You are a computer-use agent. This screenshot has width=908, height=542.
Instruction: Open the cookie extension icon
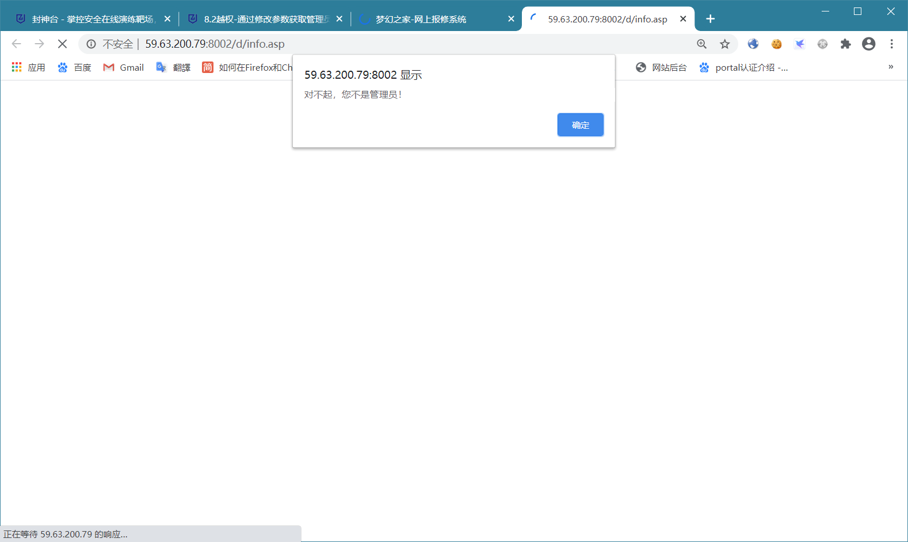[776, 44]
